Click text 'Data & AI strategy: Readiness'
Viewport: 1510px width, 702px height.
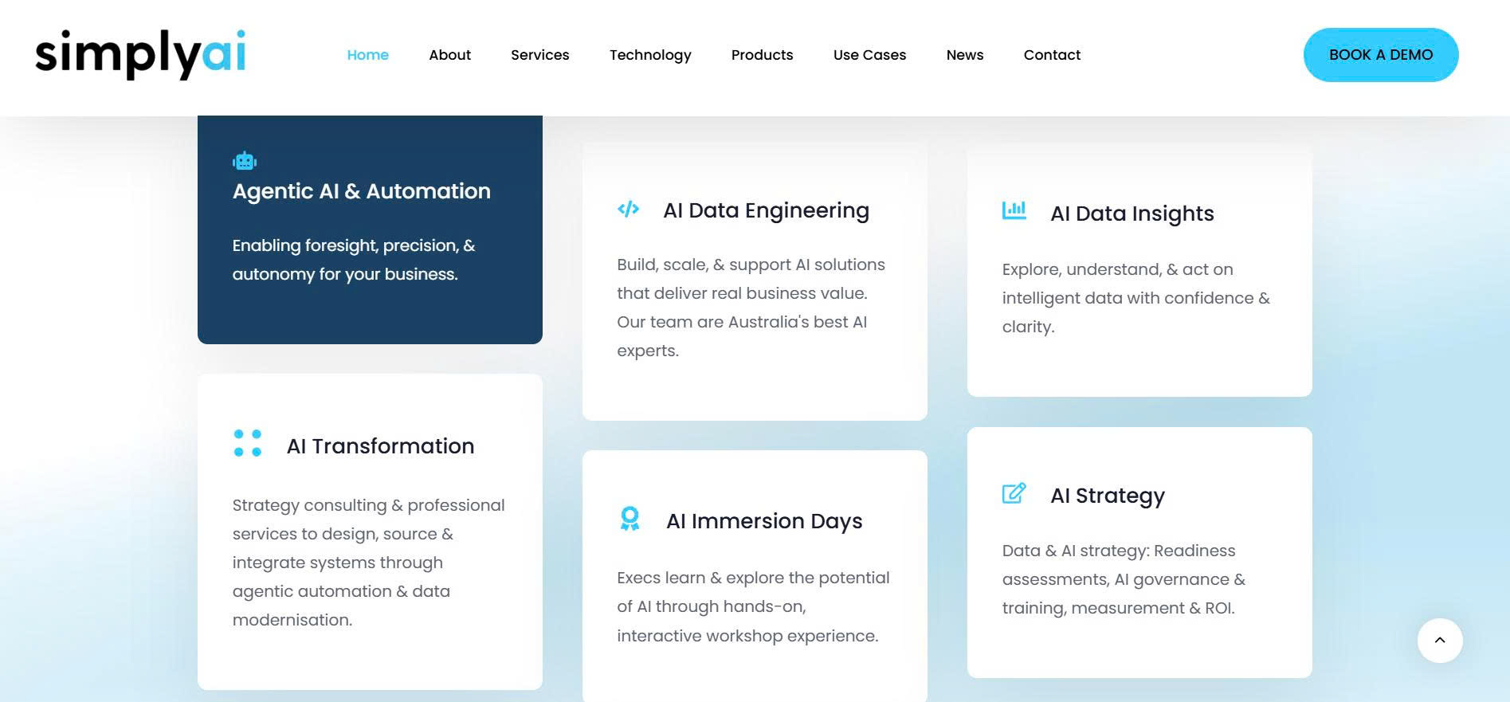tap(1119, 551)
